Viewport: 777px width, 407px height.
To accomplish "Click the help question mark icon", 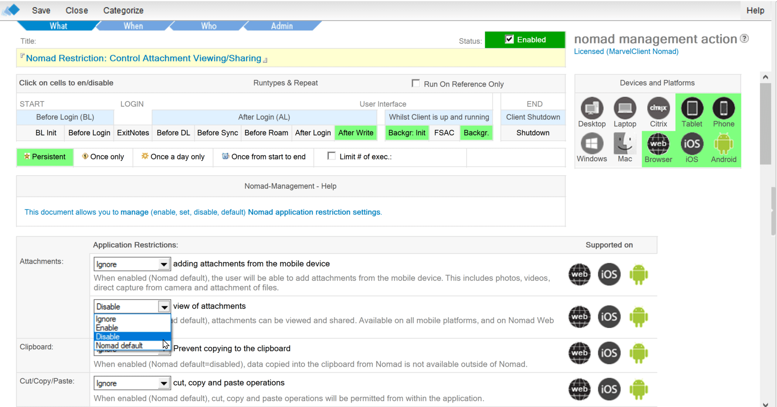I will [744, 38].
